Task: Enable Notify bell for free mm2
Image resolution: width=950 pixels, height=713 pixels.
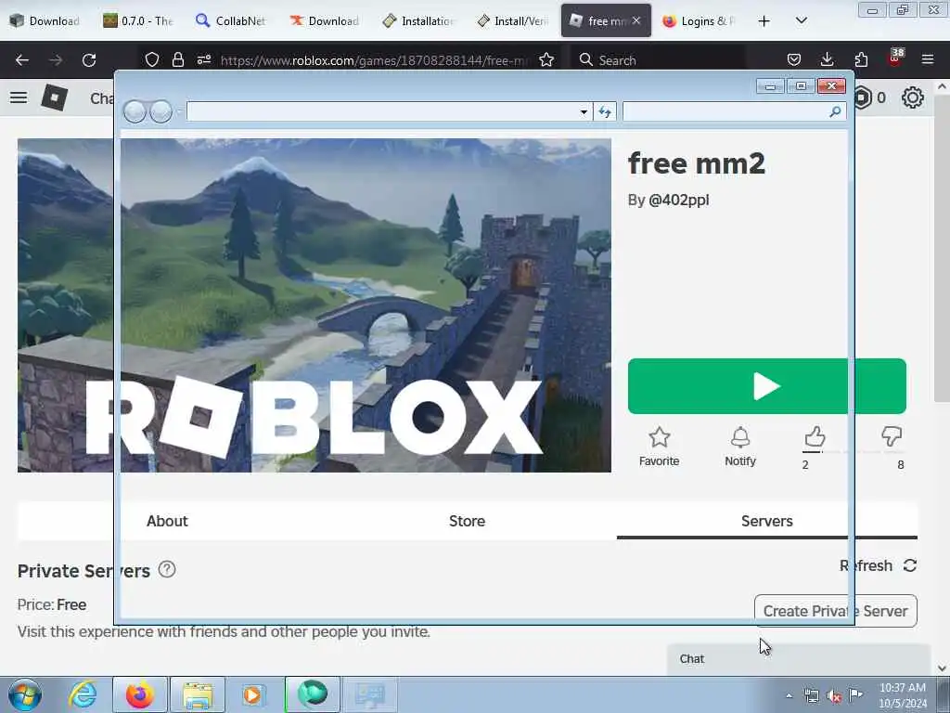Action: pos(740,447)
